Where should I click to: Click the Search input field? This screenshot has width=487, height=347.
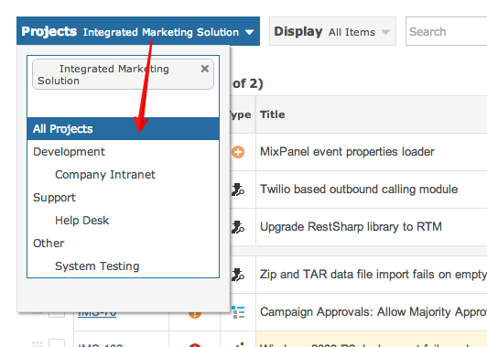447,31
